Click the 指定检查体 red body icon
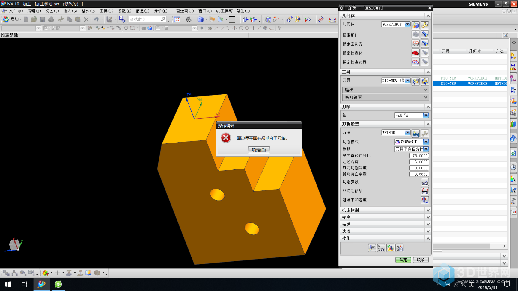 pos(415,53)
